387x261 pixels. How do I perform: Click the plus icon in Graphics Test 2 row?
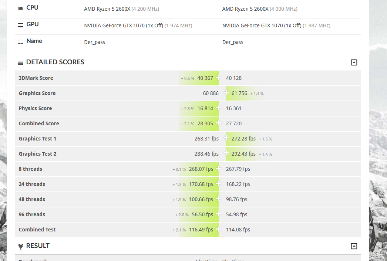coord(226,153)
